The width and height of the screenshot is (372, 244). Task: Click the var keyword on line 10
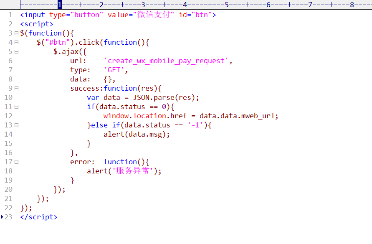[x=93, y=97]
